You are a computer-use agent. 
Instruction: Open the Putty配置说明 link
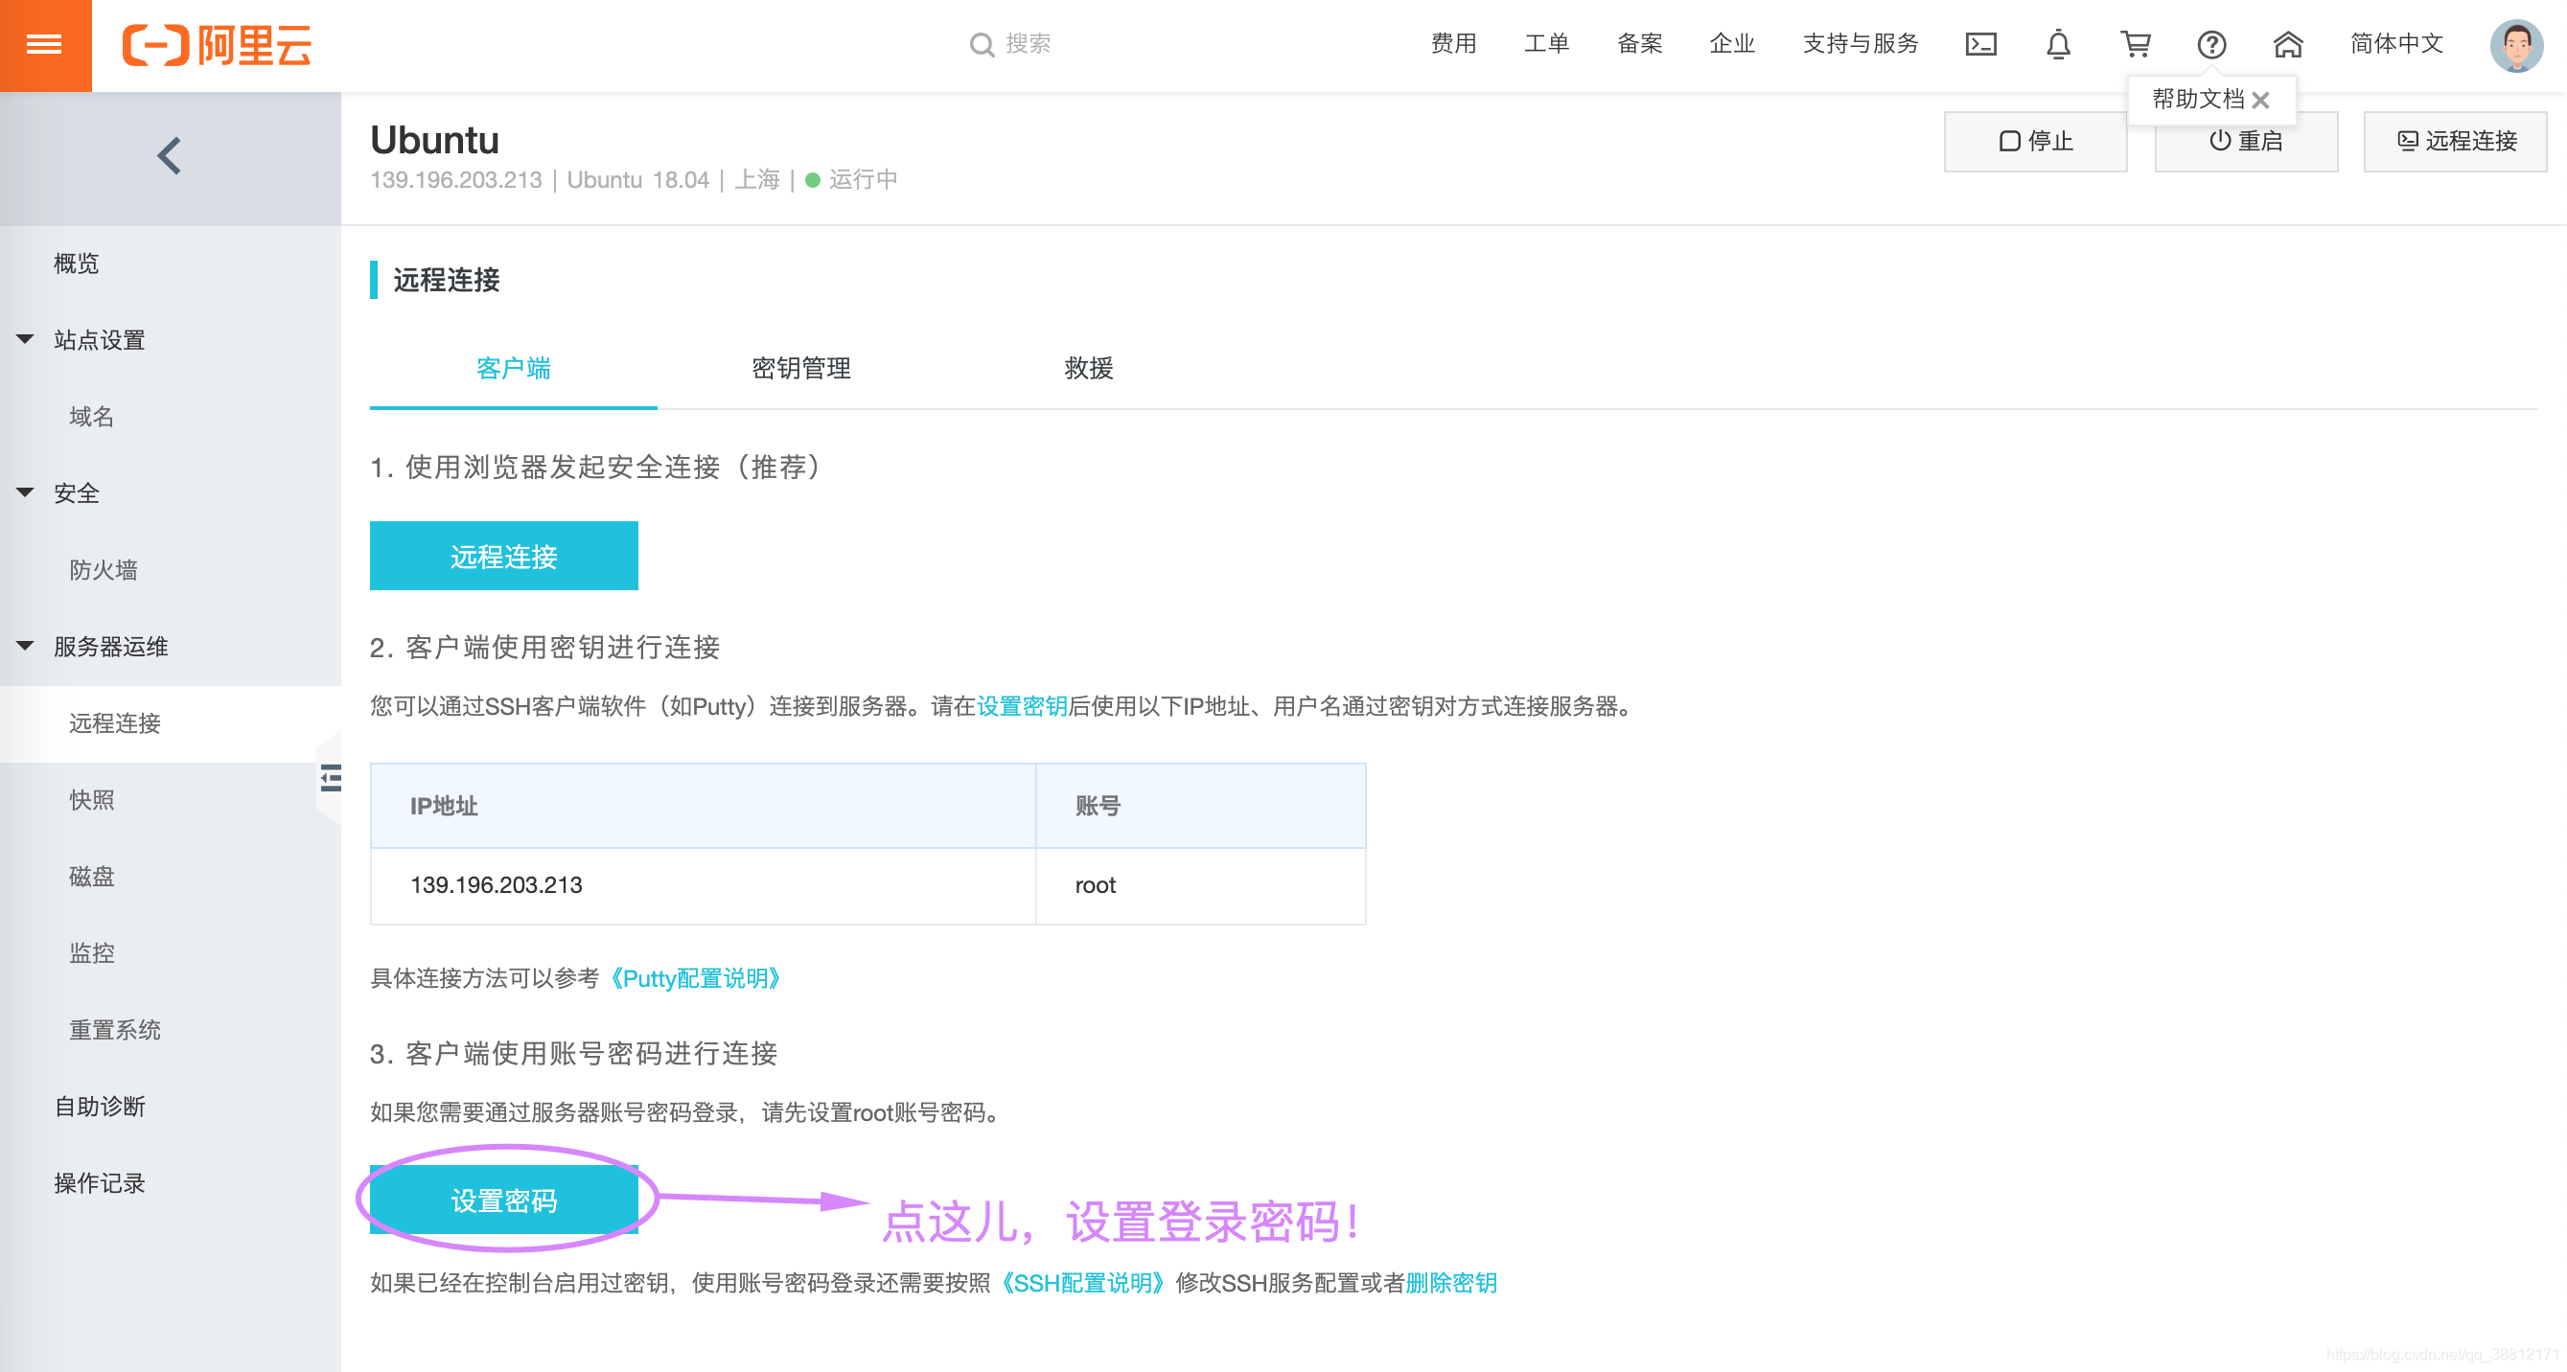[x=695, y=978]
